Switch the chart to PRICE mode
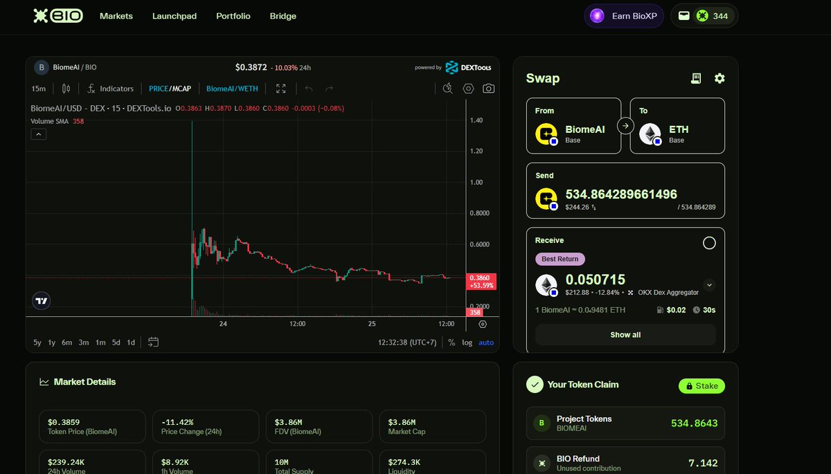This screenshot has width=831, height=474. 159,89
